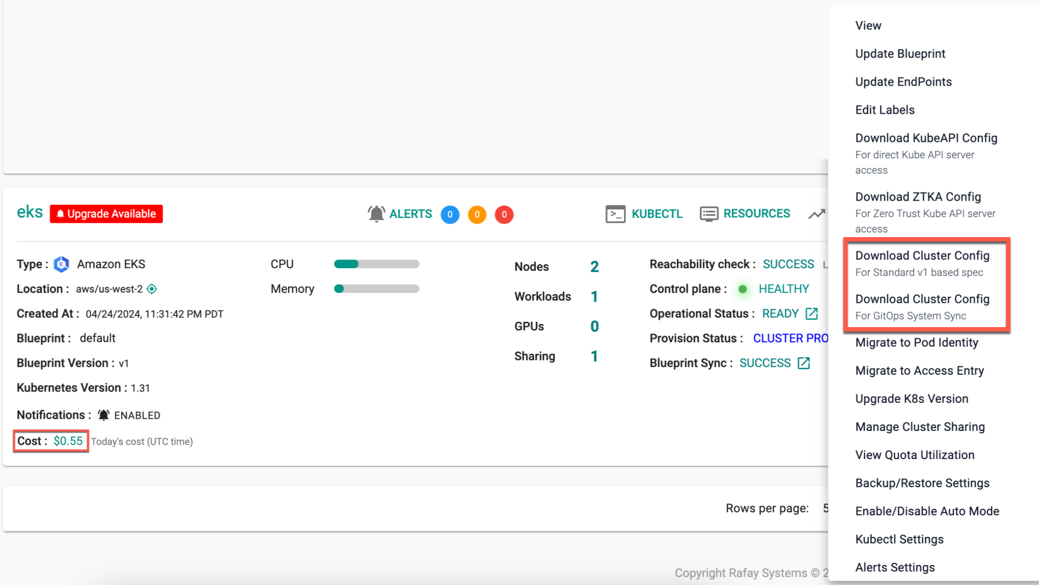This screenshot has width=1039, height=585.
Task: Click the RESOURCES monitor icon
Action: pyautogui.click(x=709, y=214)
